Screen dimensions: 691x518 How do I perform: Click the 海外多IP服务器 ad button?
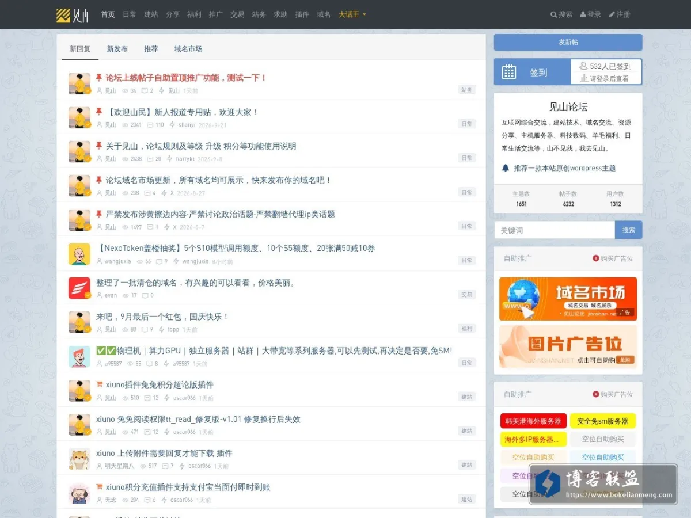533,440
